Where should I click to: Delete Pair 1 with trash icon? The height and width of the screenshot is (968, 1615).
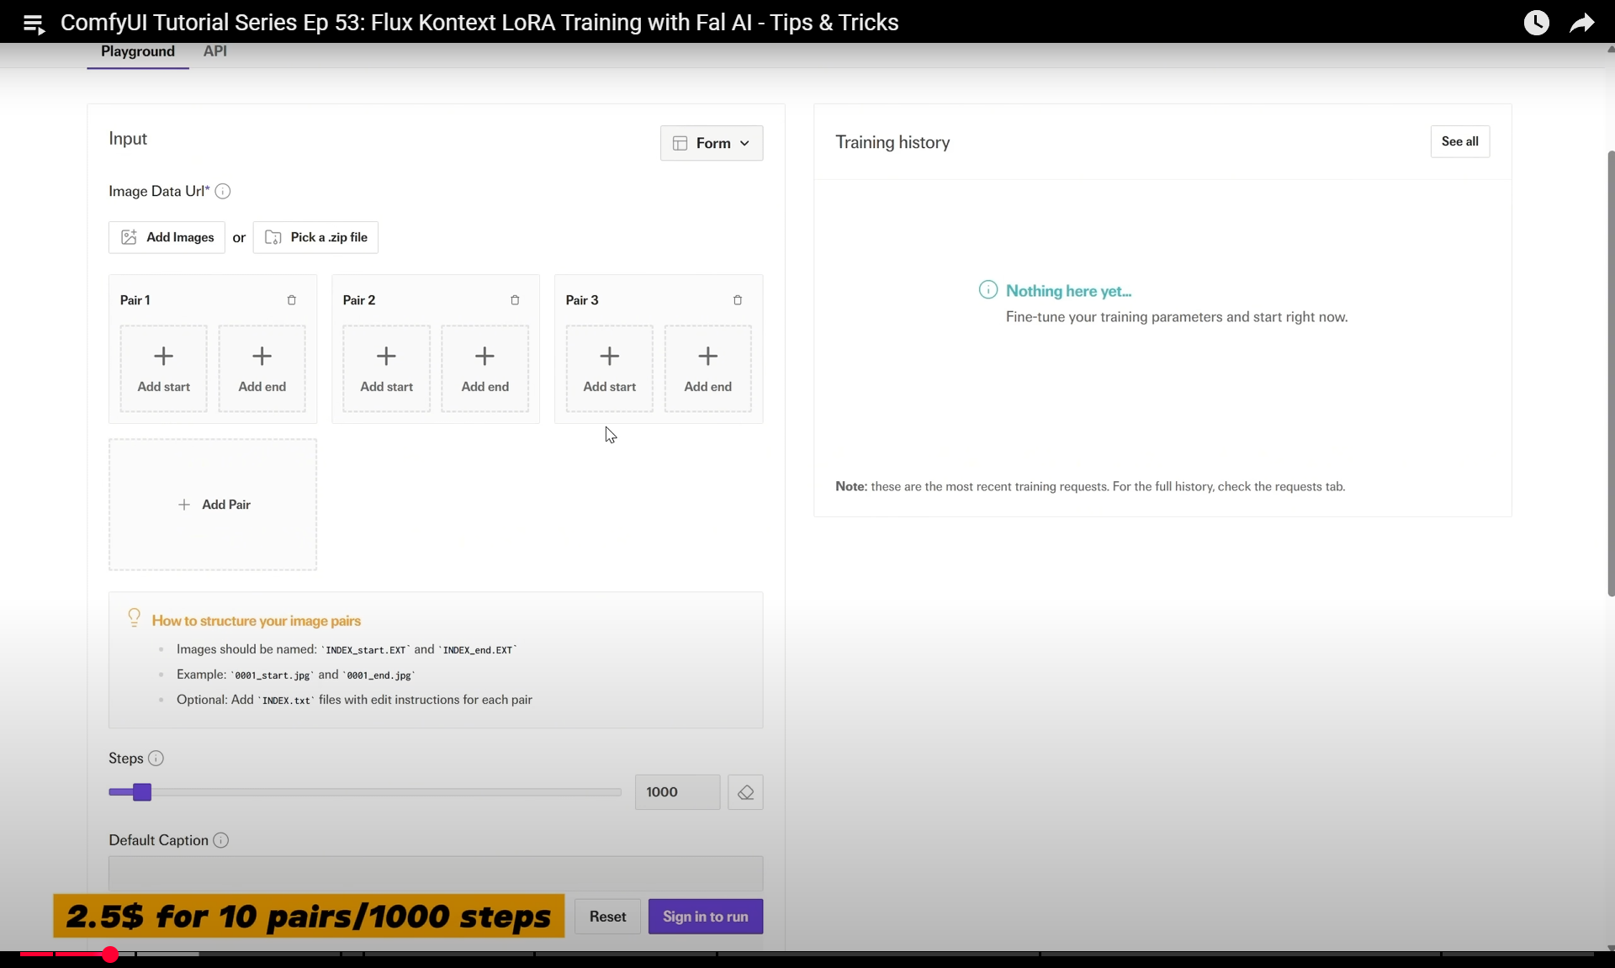coord(292,300)
